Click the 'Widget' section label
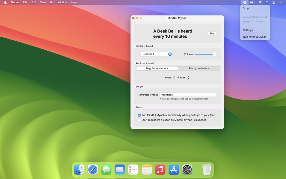 [x=139, y=86]
